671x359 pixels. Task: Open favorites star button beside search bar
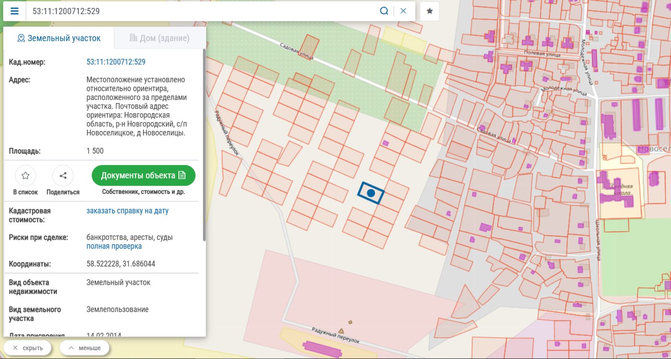[429, 11]
